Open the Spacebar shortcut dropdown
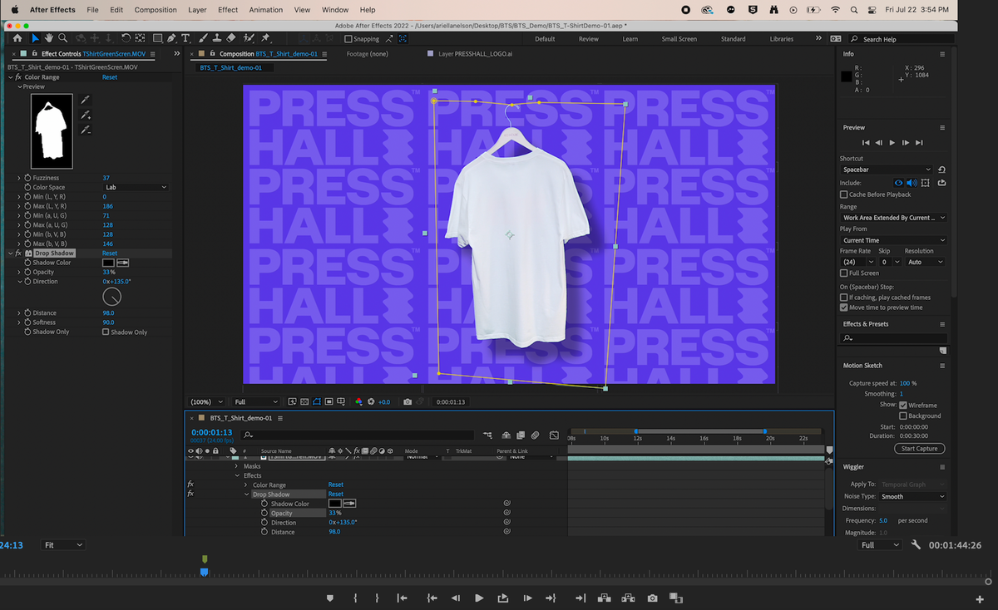This screenshot has width=998, height=610. point(887,170)
